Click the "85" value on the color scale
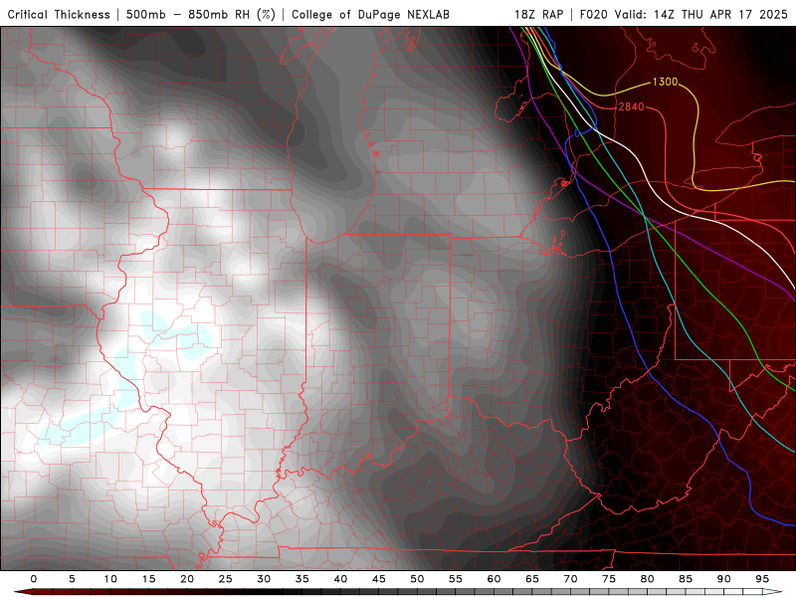This screenshot has height=597, width=796. [686, 579]
